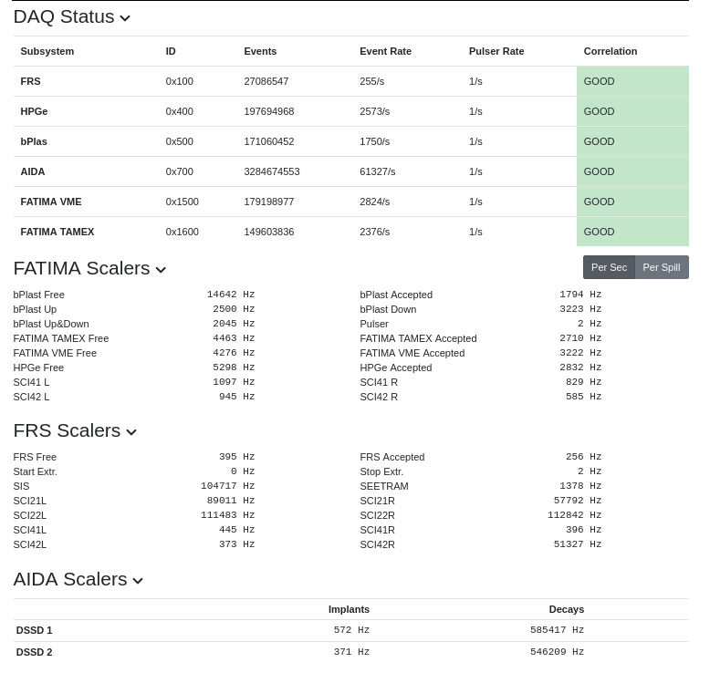Screen dimensions: 710x673
Task: Click the Implants column header
Action: 349,609
